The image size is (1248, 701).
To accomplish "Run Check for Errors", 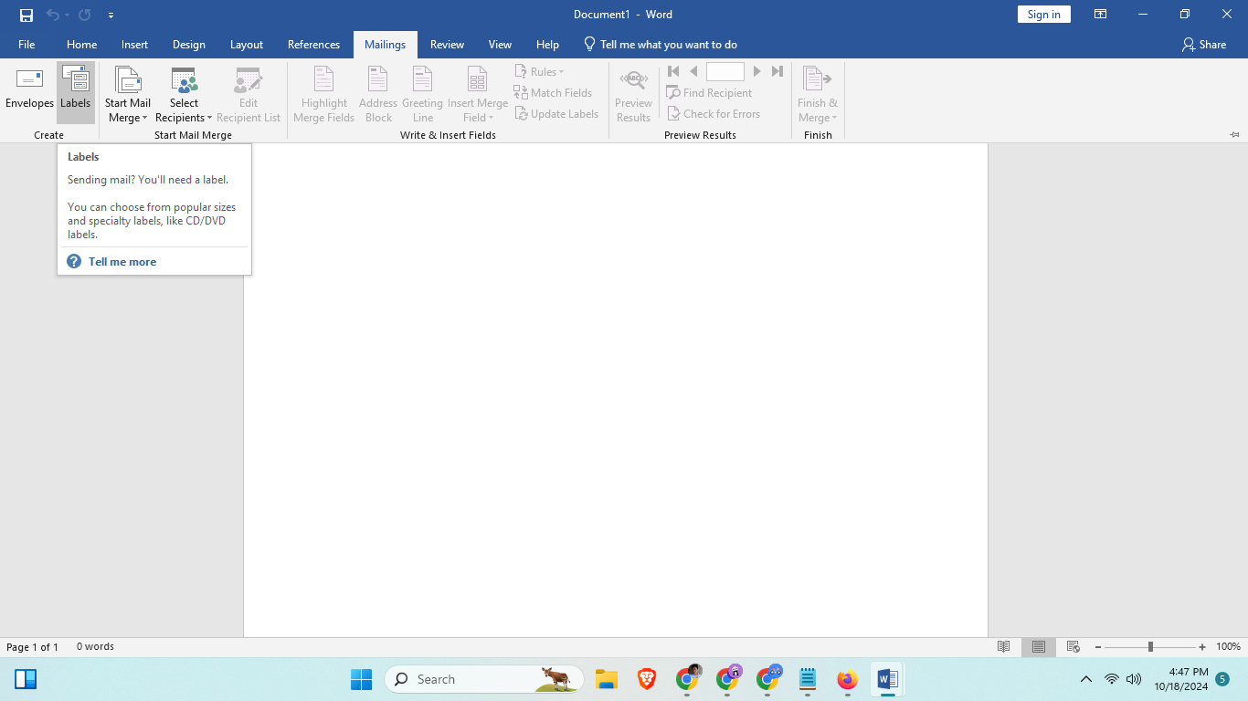I will tap(715, 113).
